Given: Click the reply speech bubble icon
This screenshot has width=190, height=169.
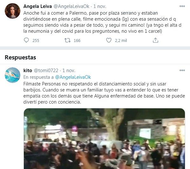Looking at the screenshot, I should point(26,40).
